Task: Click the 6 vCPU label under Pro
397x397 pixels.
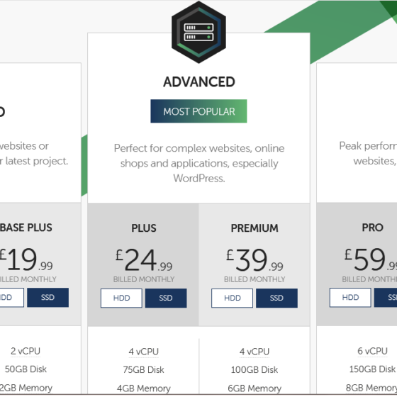Action: pos(372,351)
